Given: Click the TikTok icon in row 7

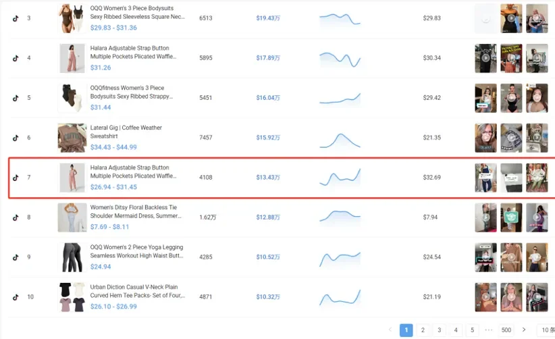Looking at the screenshot, I should (16, 178).
